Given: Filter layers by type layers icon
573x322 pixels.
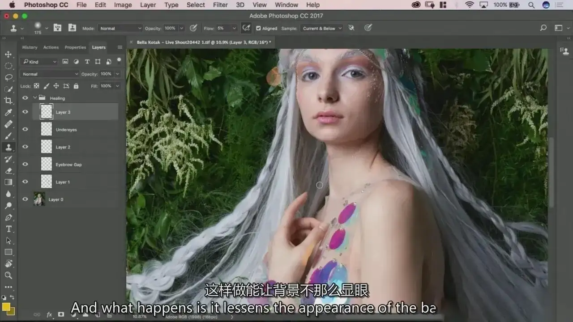Looking at the screenshot, I should (87, 62).
